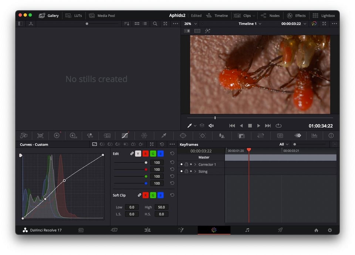Open the LUTs panel
The image size is (355, 255).
pyautogui.click(x=74, y=16)
